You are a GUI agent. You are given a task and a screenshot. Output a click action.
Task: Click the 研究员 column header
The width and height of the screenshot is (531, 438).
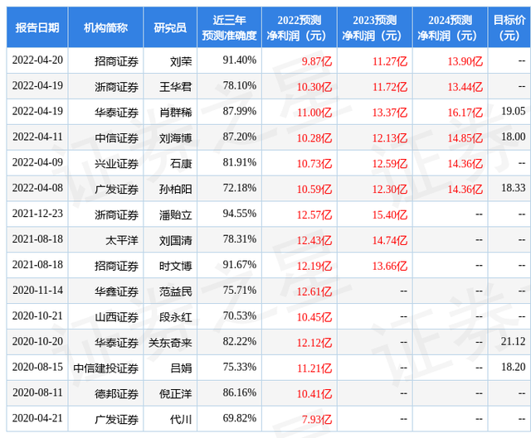(x=170, y=27)
